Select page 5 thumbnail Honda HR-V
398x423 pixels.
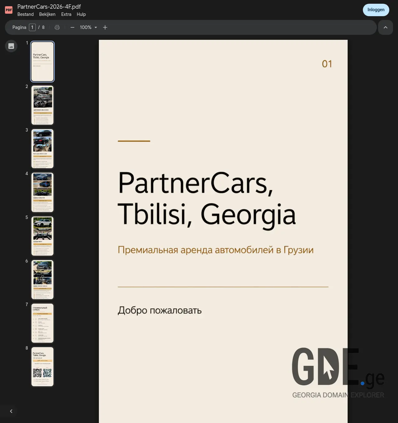point(43,236)
